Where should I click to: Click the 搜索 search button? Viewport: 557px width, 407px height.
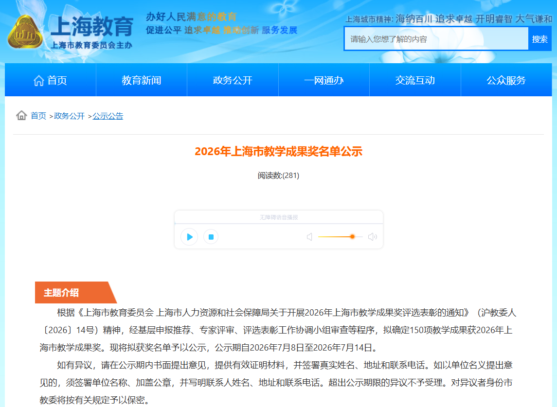539,39
